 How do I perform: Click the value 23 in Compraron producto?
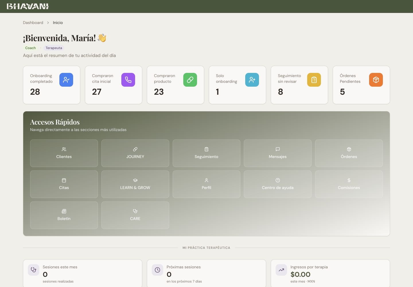click(159, 92)
